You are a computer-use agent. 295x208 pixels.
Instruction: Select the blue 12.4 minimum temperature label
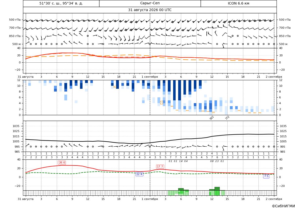(139, 174)
